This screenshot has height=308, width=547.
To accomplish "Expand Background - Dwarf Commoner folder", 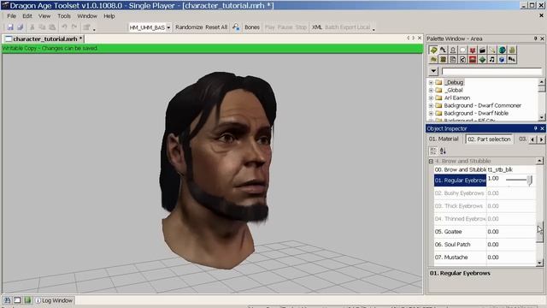I will (x=431, y=106).
